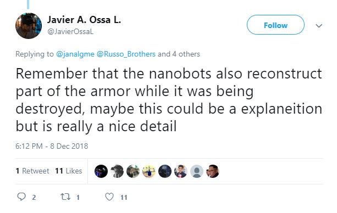Click fifth liker dark blue avatar
337x213 pixels.
[164, 171]
